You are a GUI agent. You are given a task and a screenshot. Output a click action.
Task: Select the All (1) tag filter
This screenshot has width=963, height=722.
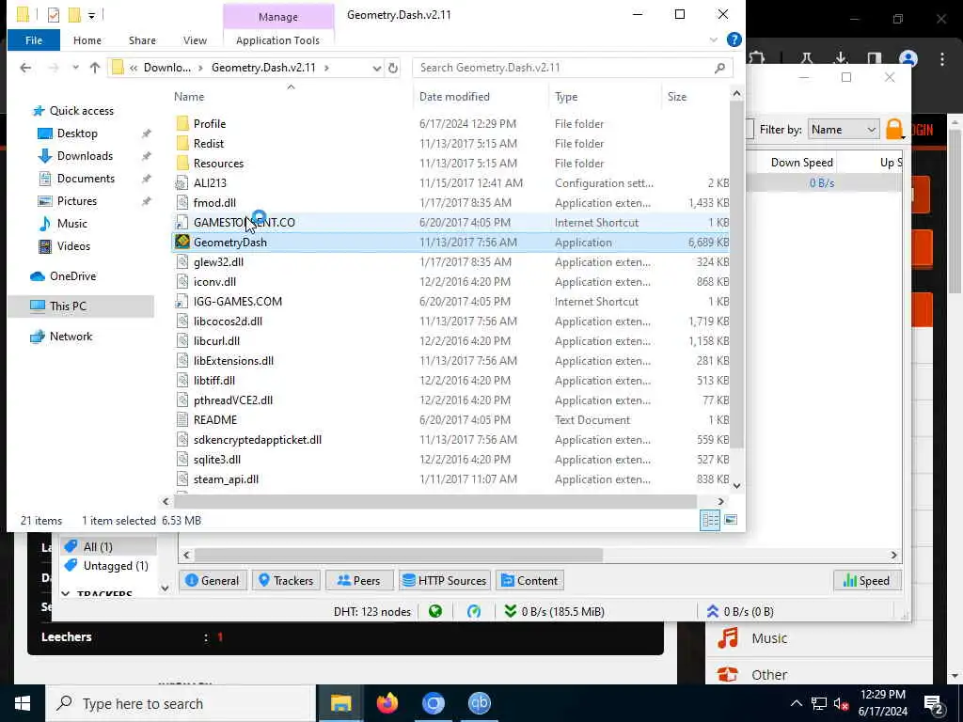pos(98,546)
